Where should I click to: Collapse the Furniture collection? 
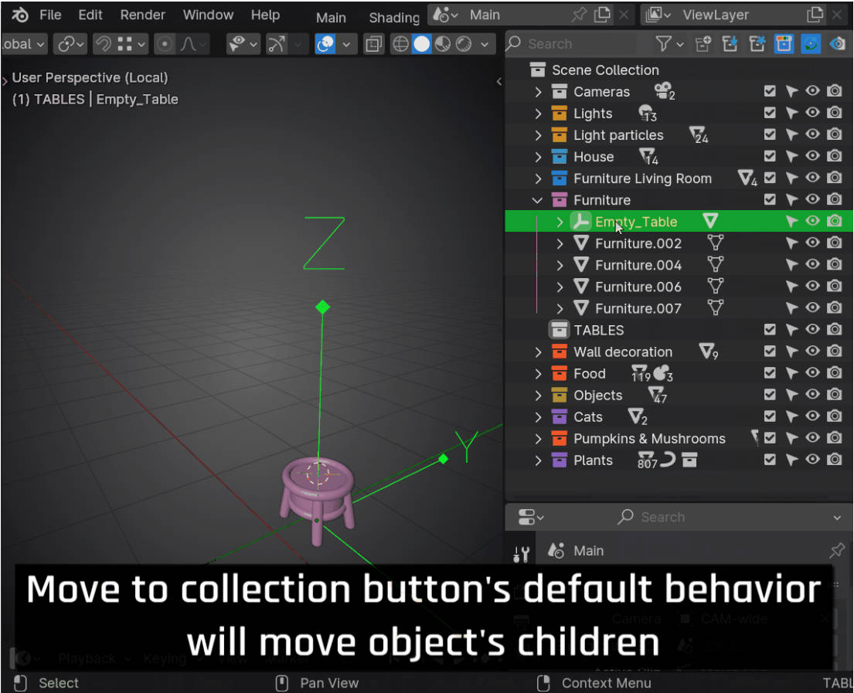click(537, 199)
